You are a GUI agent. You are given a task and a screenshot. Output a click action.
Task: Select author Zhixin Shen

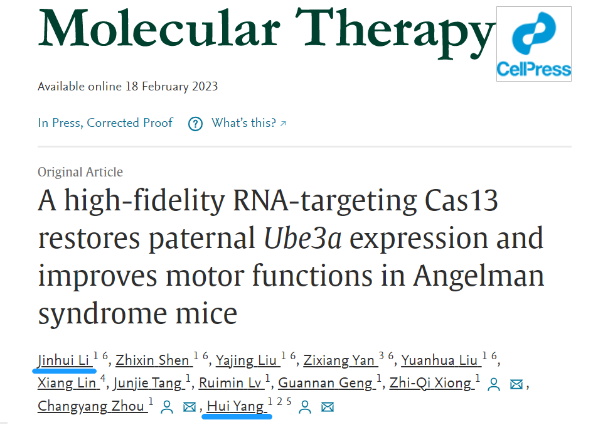[x=152, y=360]
